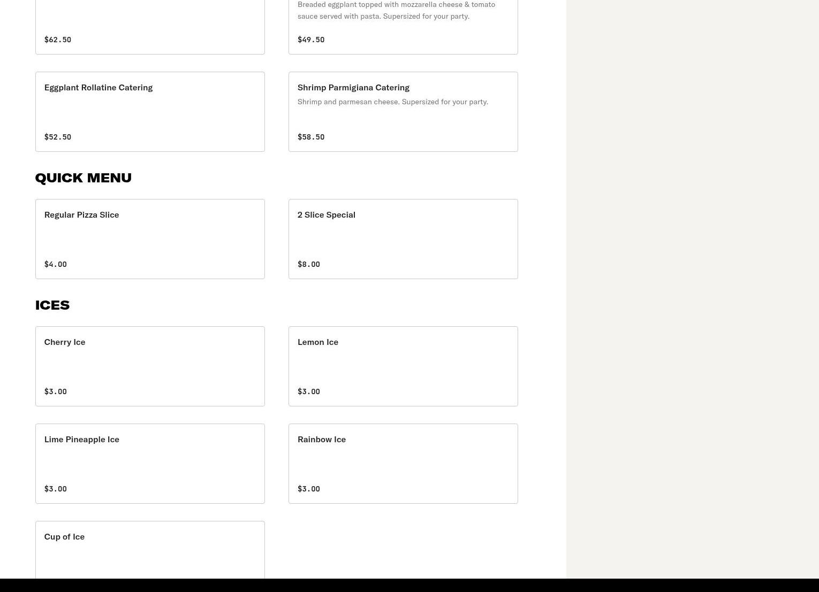Click the QUICK MENU section heading
819x592 pixels.
point(84,178)
